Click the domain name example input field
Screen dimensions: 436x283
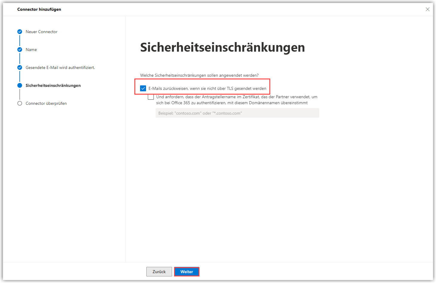(237, 113)
